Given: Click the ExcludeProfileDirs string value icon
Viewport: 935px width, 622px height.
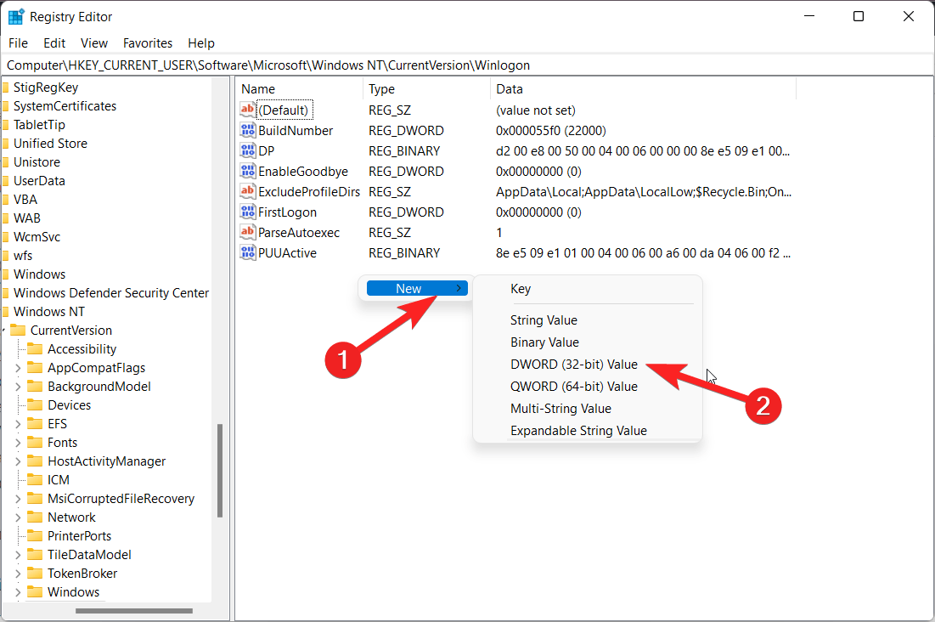Looking at the screenshot, I should (x=248, y=191).
